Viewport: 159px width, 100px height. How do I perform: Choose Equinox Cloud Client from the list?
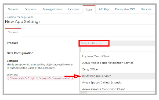point(118,56)
